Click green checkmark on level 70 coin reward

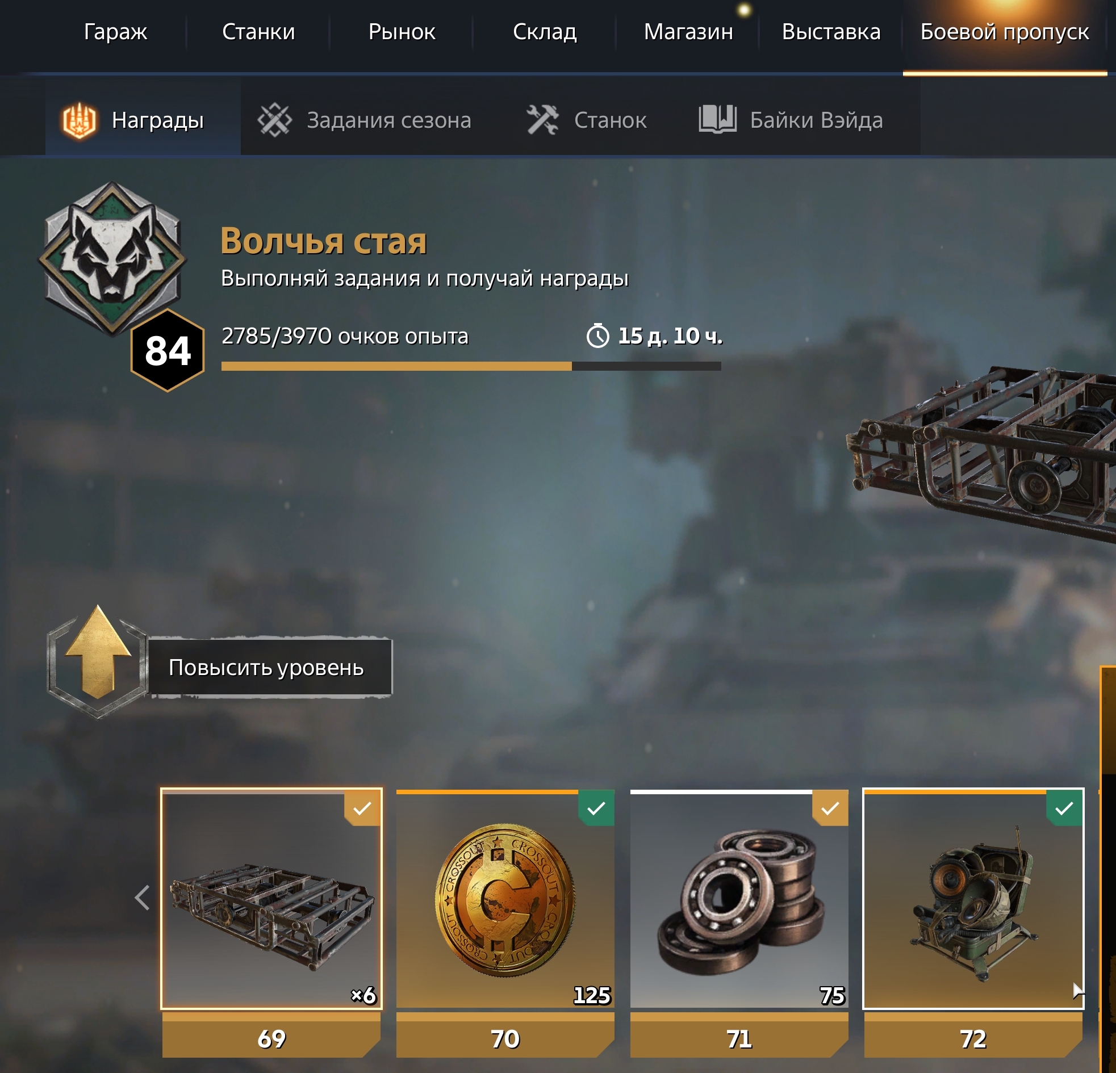pos(596,808)
